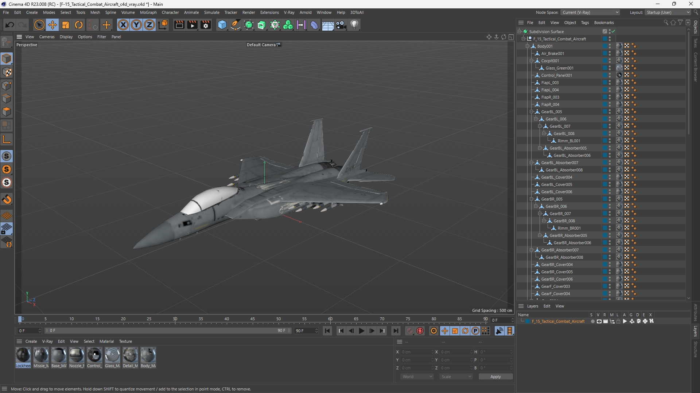Viewport: 700px width, 393px height.
Task: Toggle Z axis lock
Action: point(149,25)
